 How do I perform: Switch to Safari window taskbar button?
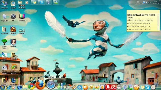tap(49, 2)
